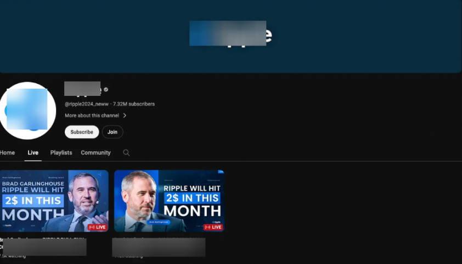This screenshot has height=264, width=462.
Task: Open the Home tab
Action: coord(7,153)
